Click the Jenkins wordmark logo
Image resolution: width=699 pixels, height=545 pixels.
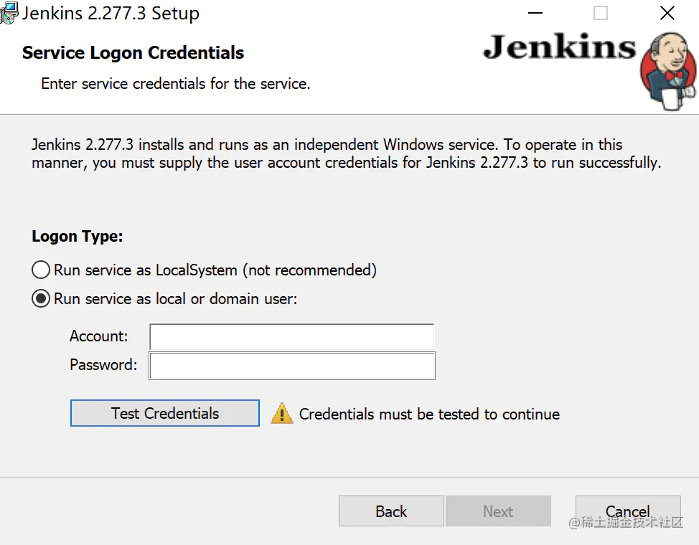pyautogui.click(x=559, y=47)
